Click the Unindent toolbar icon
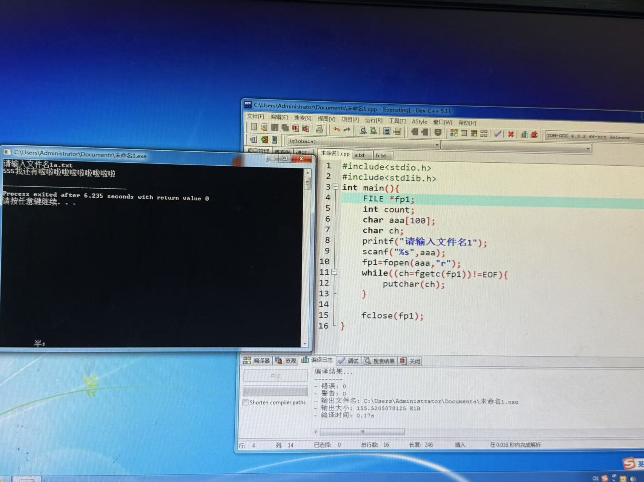Image resolution: width=644 pixels, height=482 pixels. (424, 132)
